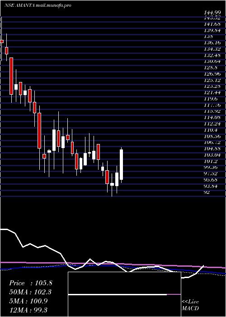The width and height of the screenshot is (226, 317).
Task: Click the 119.6 price axis label
Action: pyautogui.click(x=211, y=99)
